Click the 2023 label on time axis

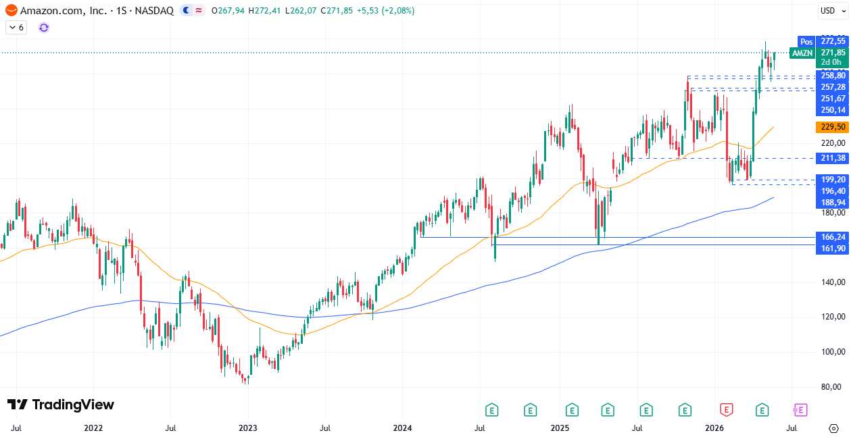[248, 428]
